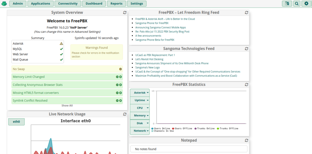The width and height of the screenshot is (312, 154).
Task: Expand the CPU statistics dropdown
Action: pos(140,108)
